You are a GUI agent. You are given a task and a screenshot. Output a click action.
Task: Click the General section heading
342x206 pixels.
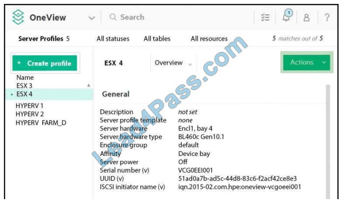click(115, 94)
